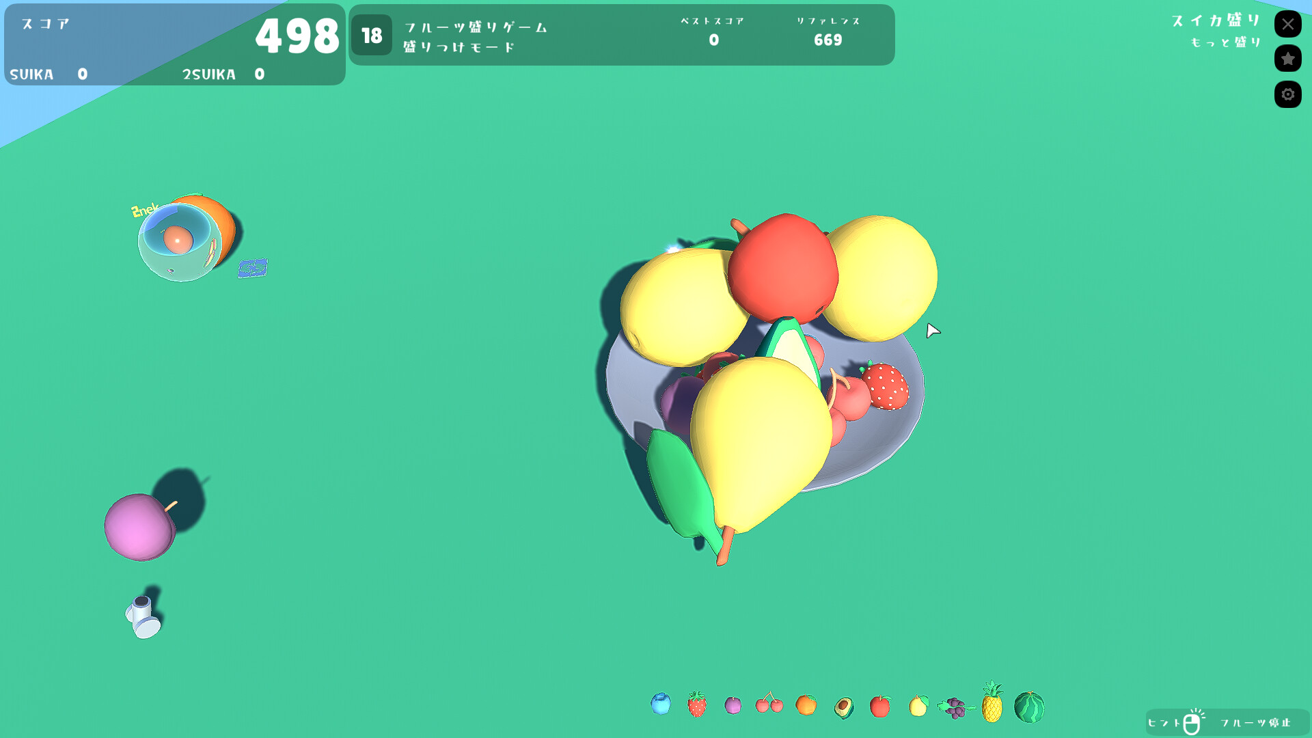Click the level 18 badge
Image resolution: width=1312 pixels, height=738 pixels.
[372, 35]
